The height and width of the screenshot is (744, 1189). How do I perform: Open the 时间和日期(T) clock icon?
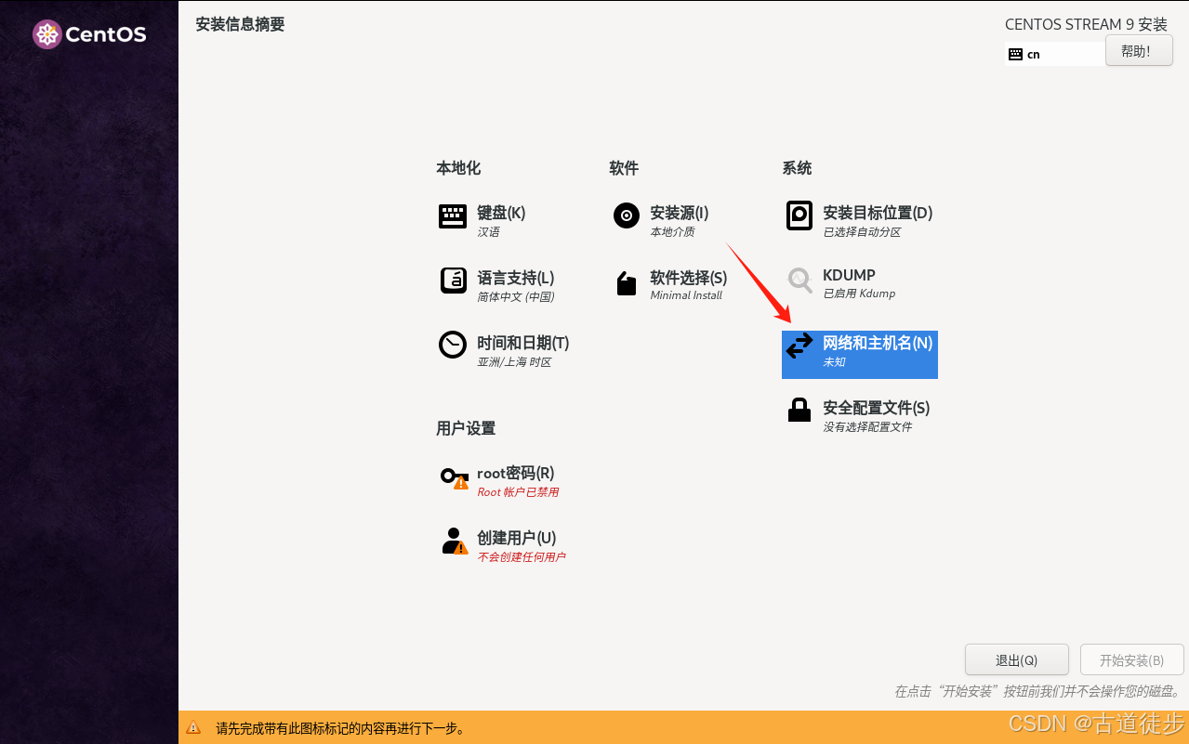[453, 345]
